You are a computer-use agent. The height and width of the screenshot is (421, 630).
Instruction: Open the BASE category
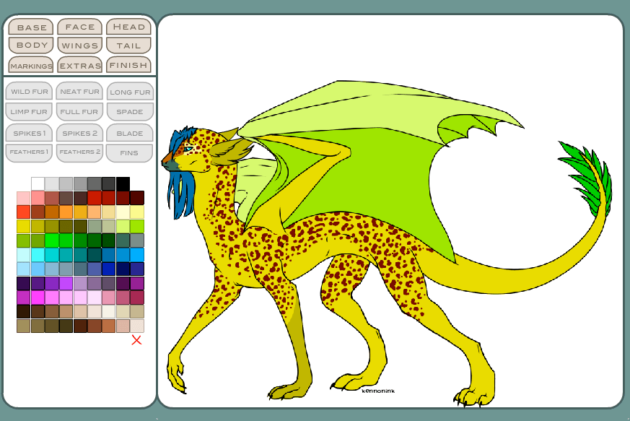pyautogui.click(x=30, y=27)
